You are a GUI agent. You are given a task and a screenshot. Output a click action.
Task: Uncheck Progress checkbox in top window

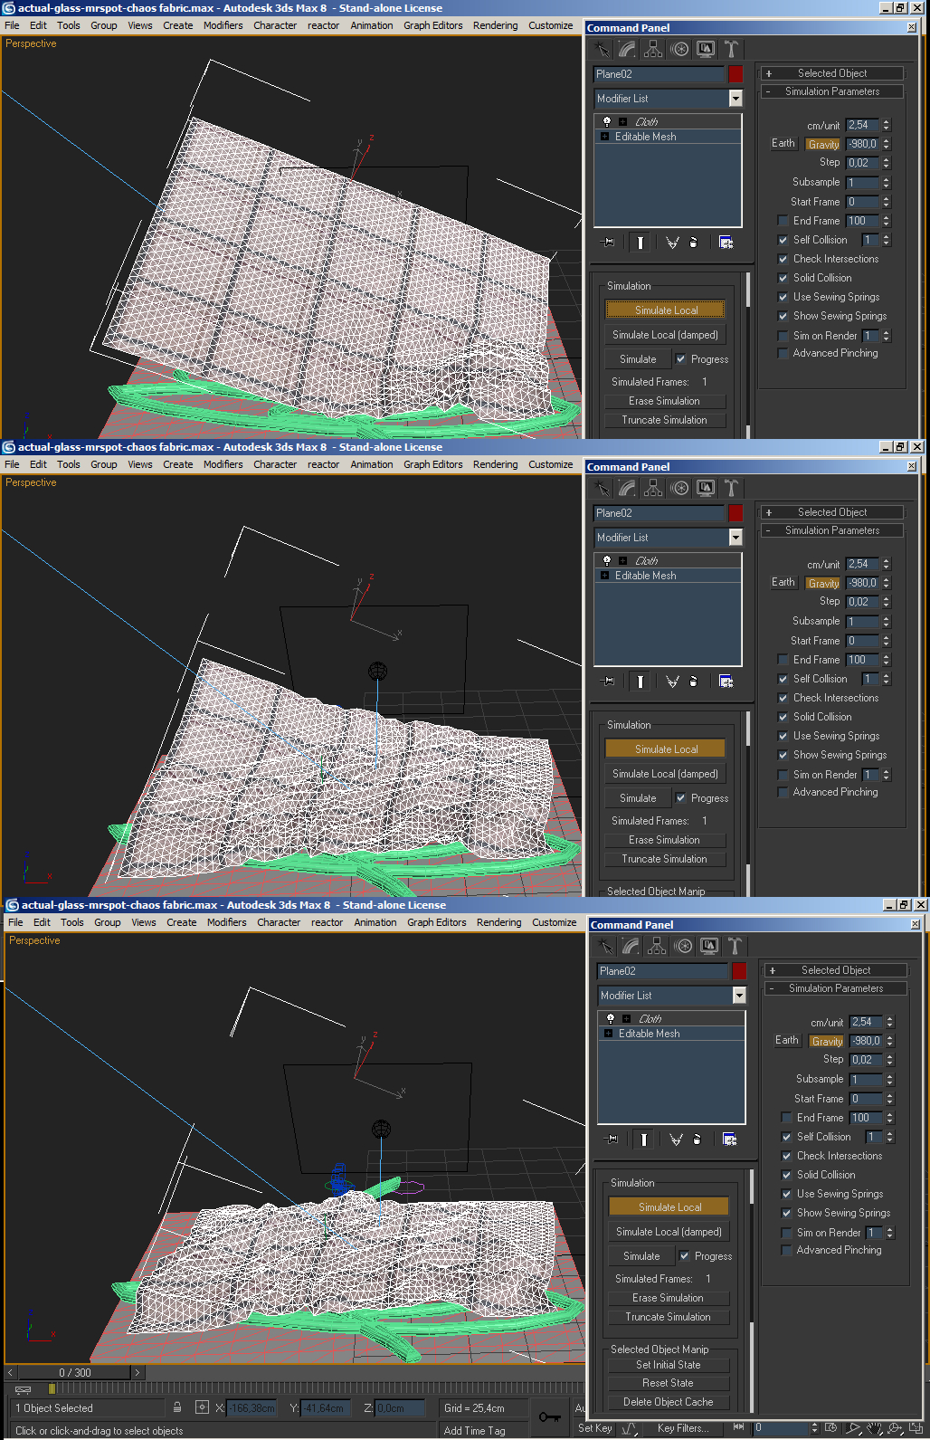tap(681, 359)
